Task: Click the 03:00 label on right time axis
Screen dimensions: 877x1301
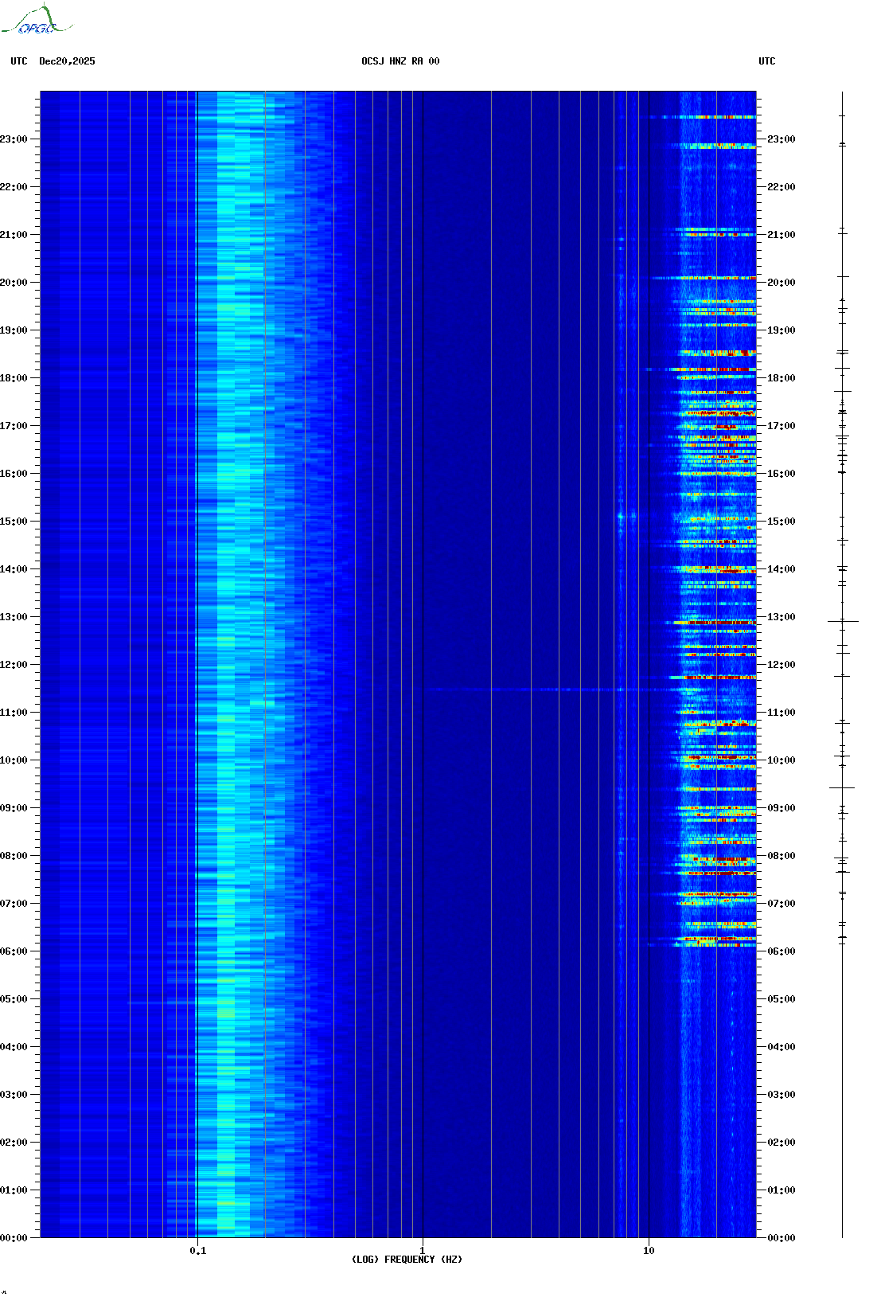Action: [781, 1095]
